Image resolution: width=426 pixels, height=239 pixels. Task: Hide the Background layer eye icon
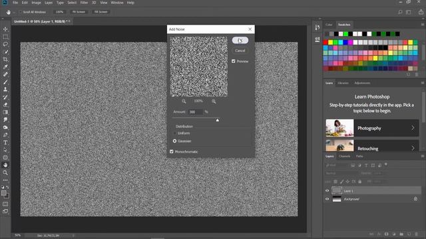[327, 199]
